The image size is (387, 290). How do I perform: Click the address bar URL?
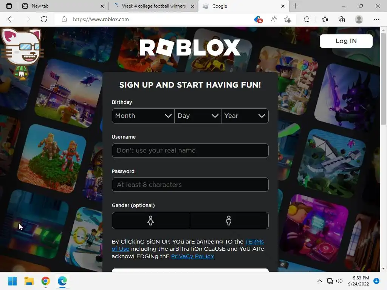pyautogui.click(x=101, y=19)
